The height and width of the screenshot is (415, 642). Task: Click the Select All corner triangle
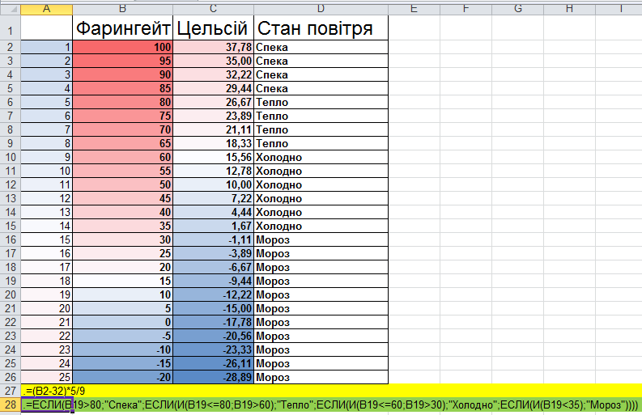[x=11, y=10]
